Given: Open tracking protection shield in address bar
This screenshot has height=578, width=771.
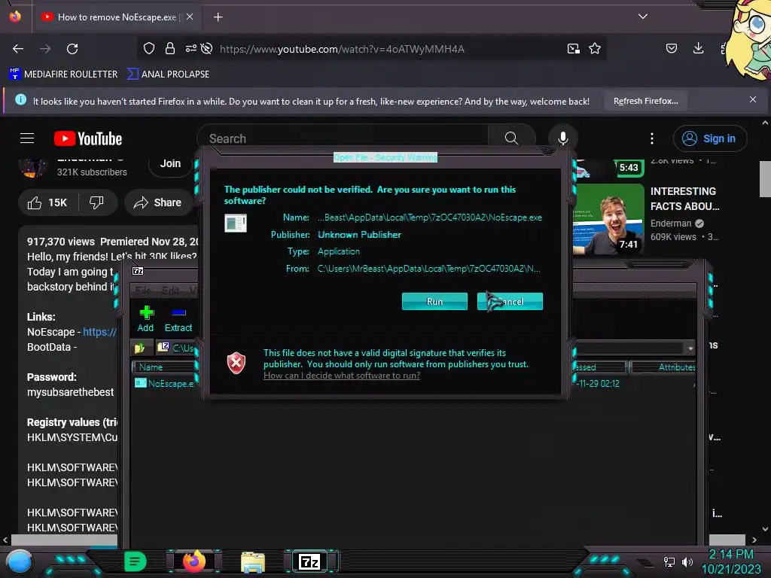Looking at the screenshot, I should 149,48.
